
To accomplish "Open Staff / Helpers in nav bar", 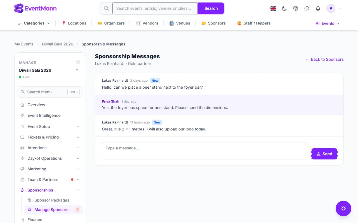I will click(x=254, y=23).
